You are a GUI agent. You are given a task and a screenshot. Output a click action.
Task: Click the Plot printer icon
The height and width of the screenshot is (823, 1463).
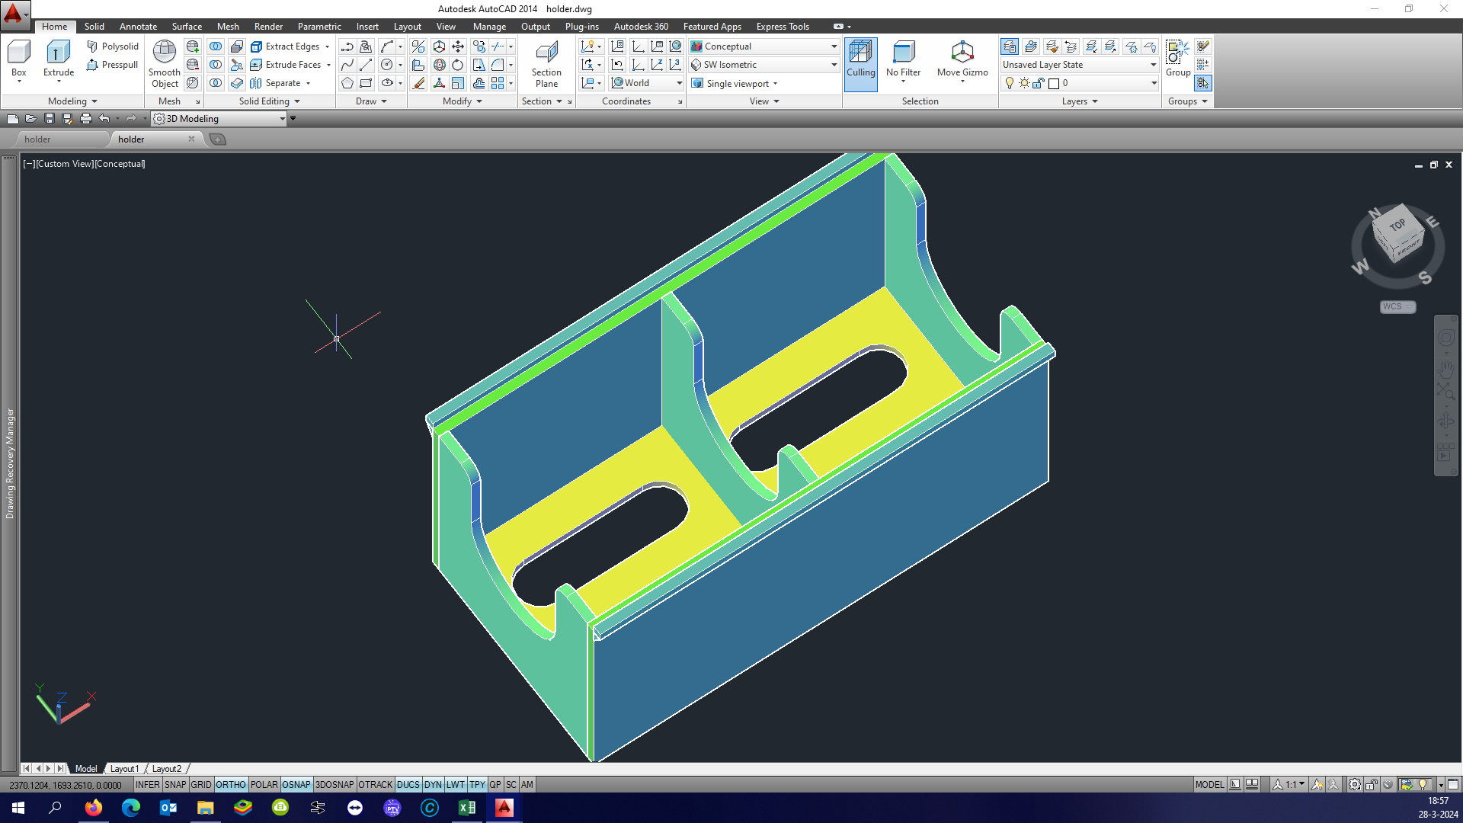[85, 119]
